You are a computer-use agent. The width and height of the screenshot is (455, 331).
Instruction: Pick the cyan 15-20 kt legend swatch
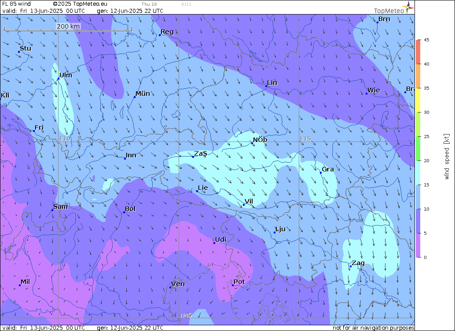[x=418, y=173]
